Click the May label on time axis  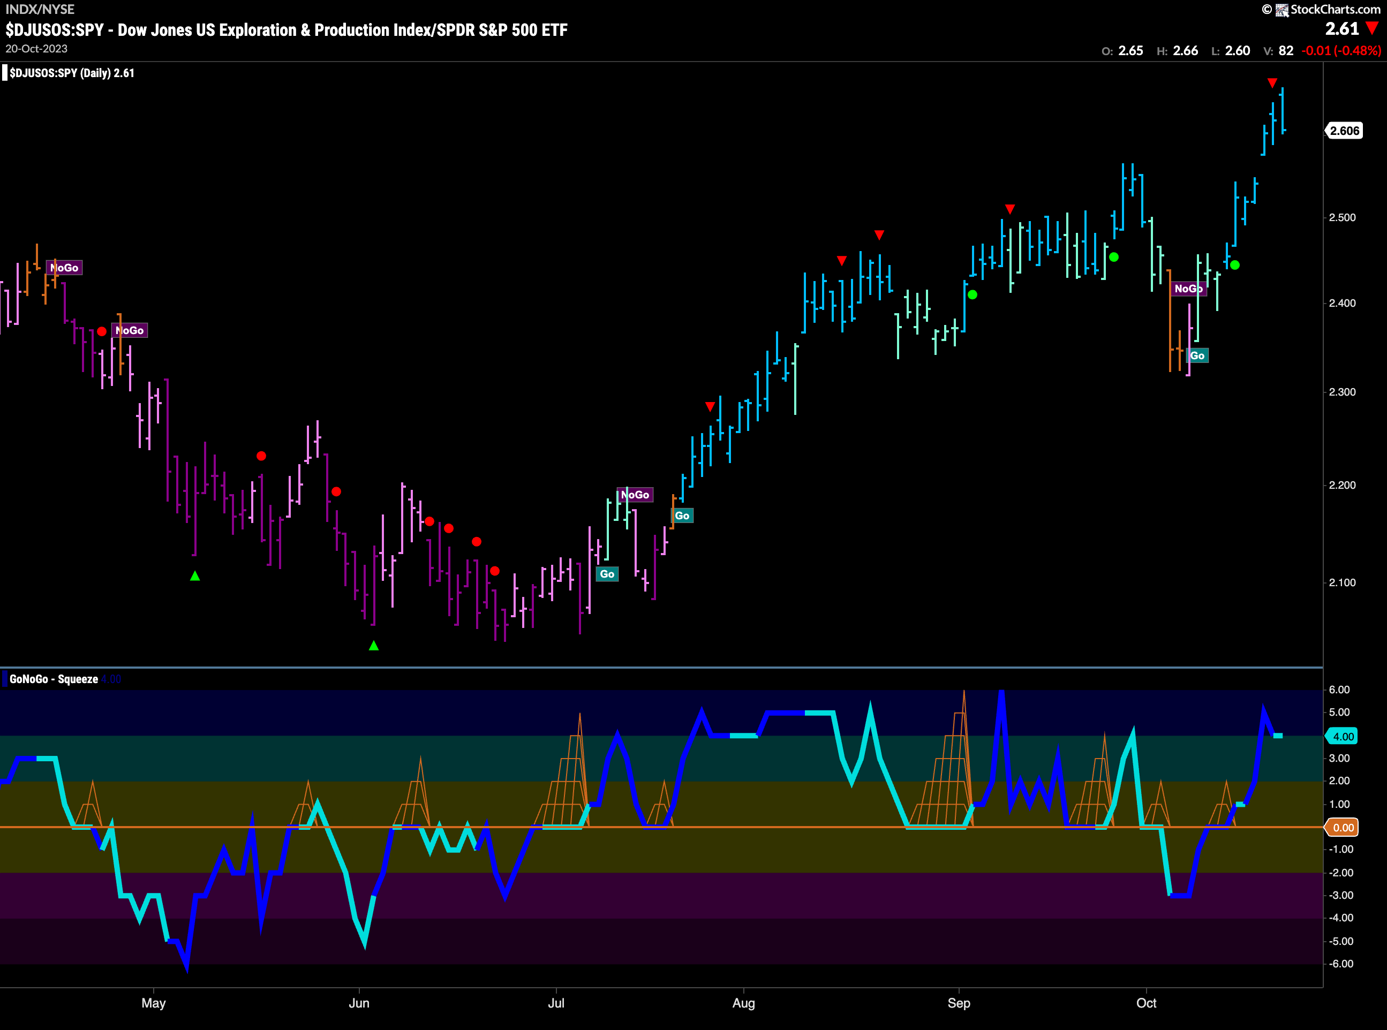(x=153, y=1003)
